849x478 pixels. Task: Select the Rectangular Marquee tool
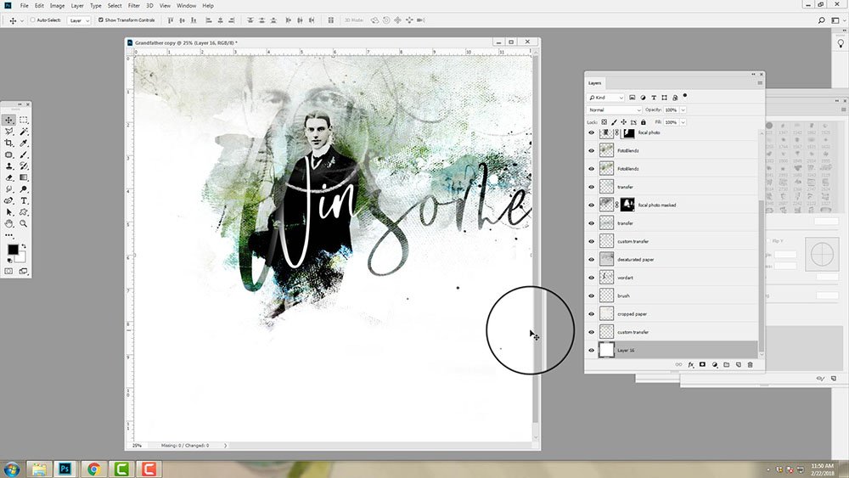(x=24, y=121)
